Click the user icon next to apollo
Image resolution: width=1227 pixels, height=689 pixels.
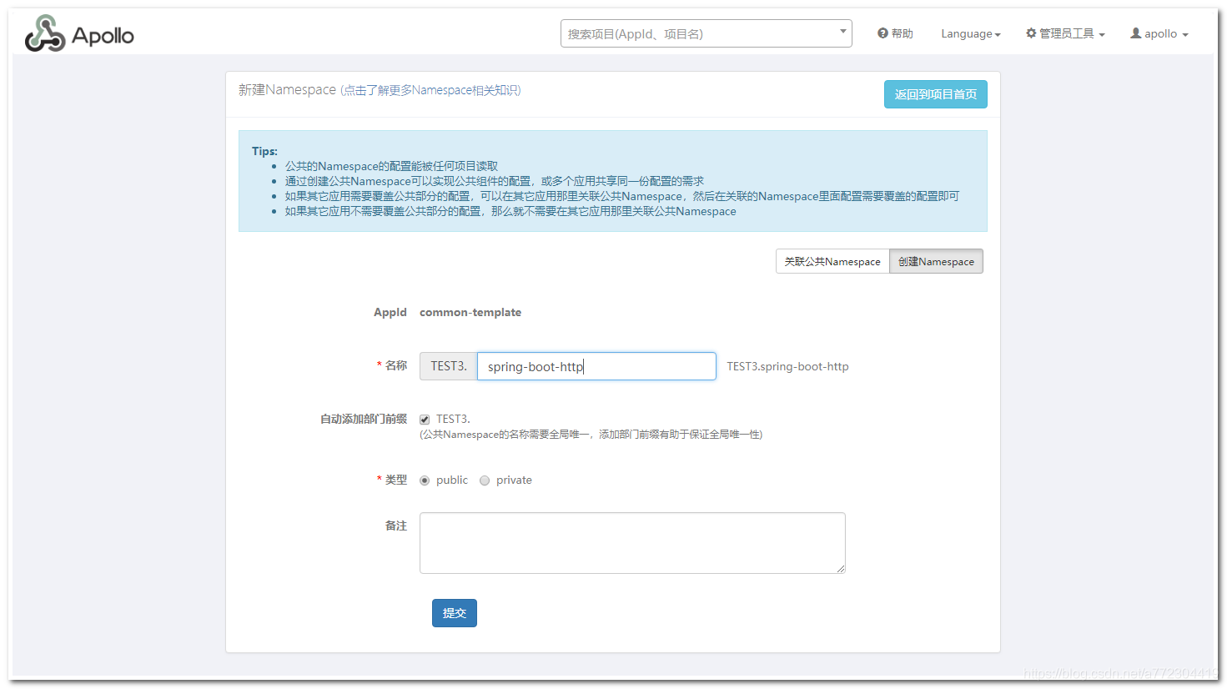point(1135,33)
